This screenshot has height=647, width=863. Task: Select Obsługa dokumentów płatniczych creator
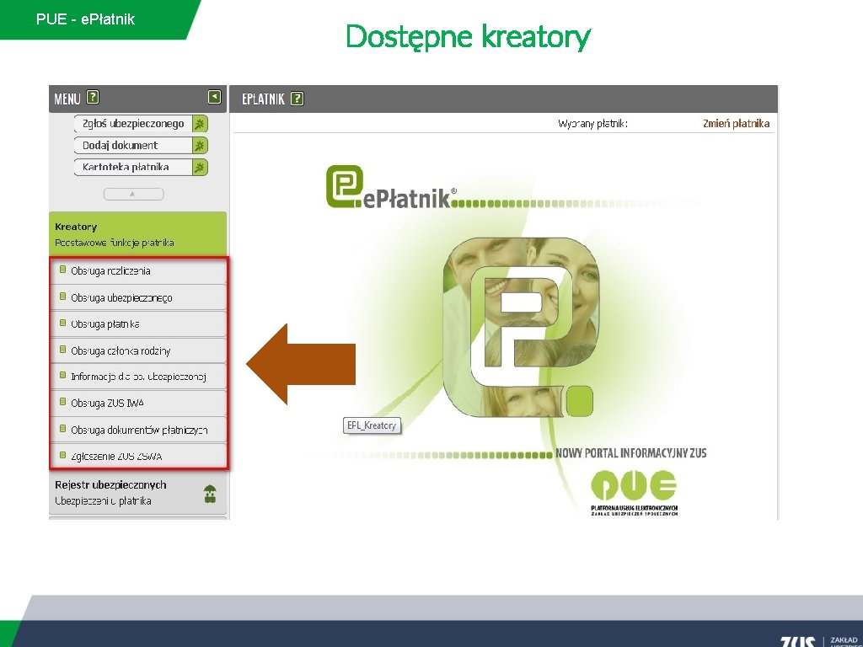tap(139, 430)
